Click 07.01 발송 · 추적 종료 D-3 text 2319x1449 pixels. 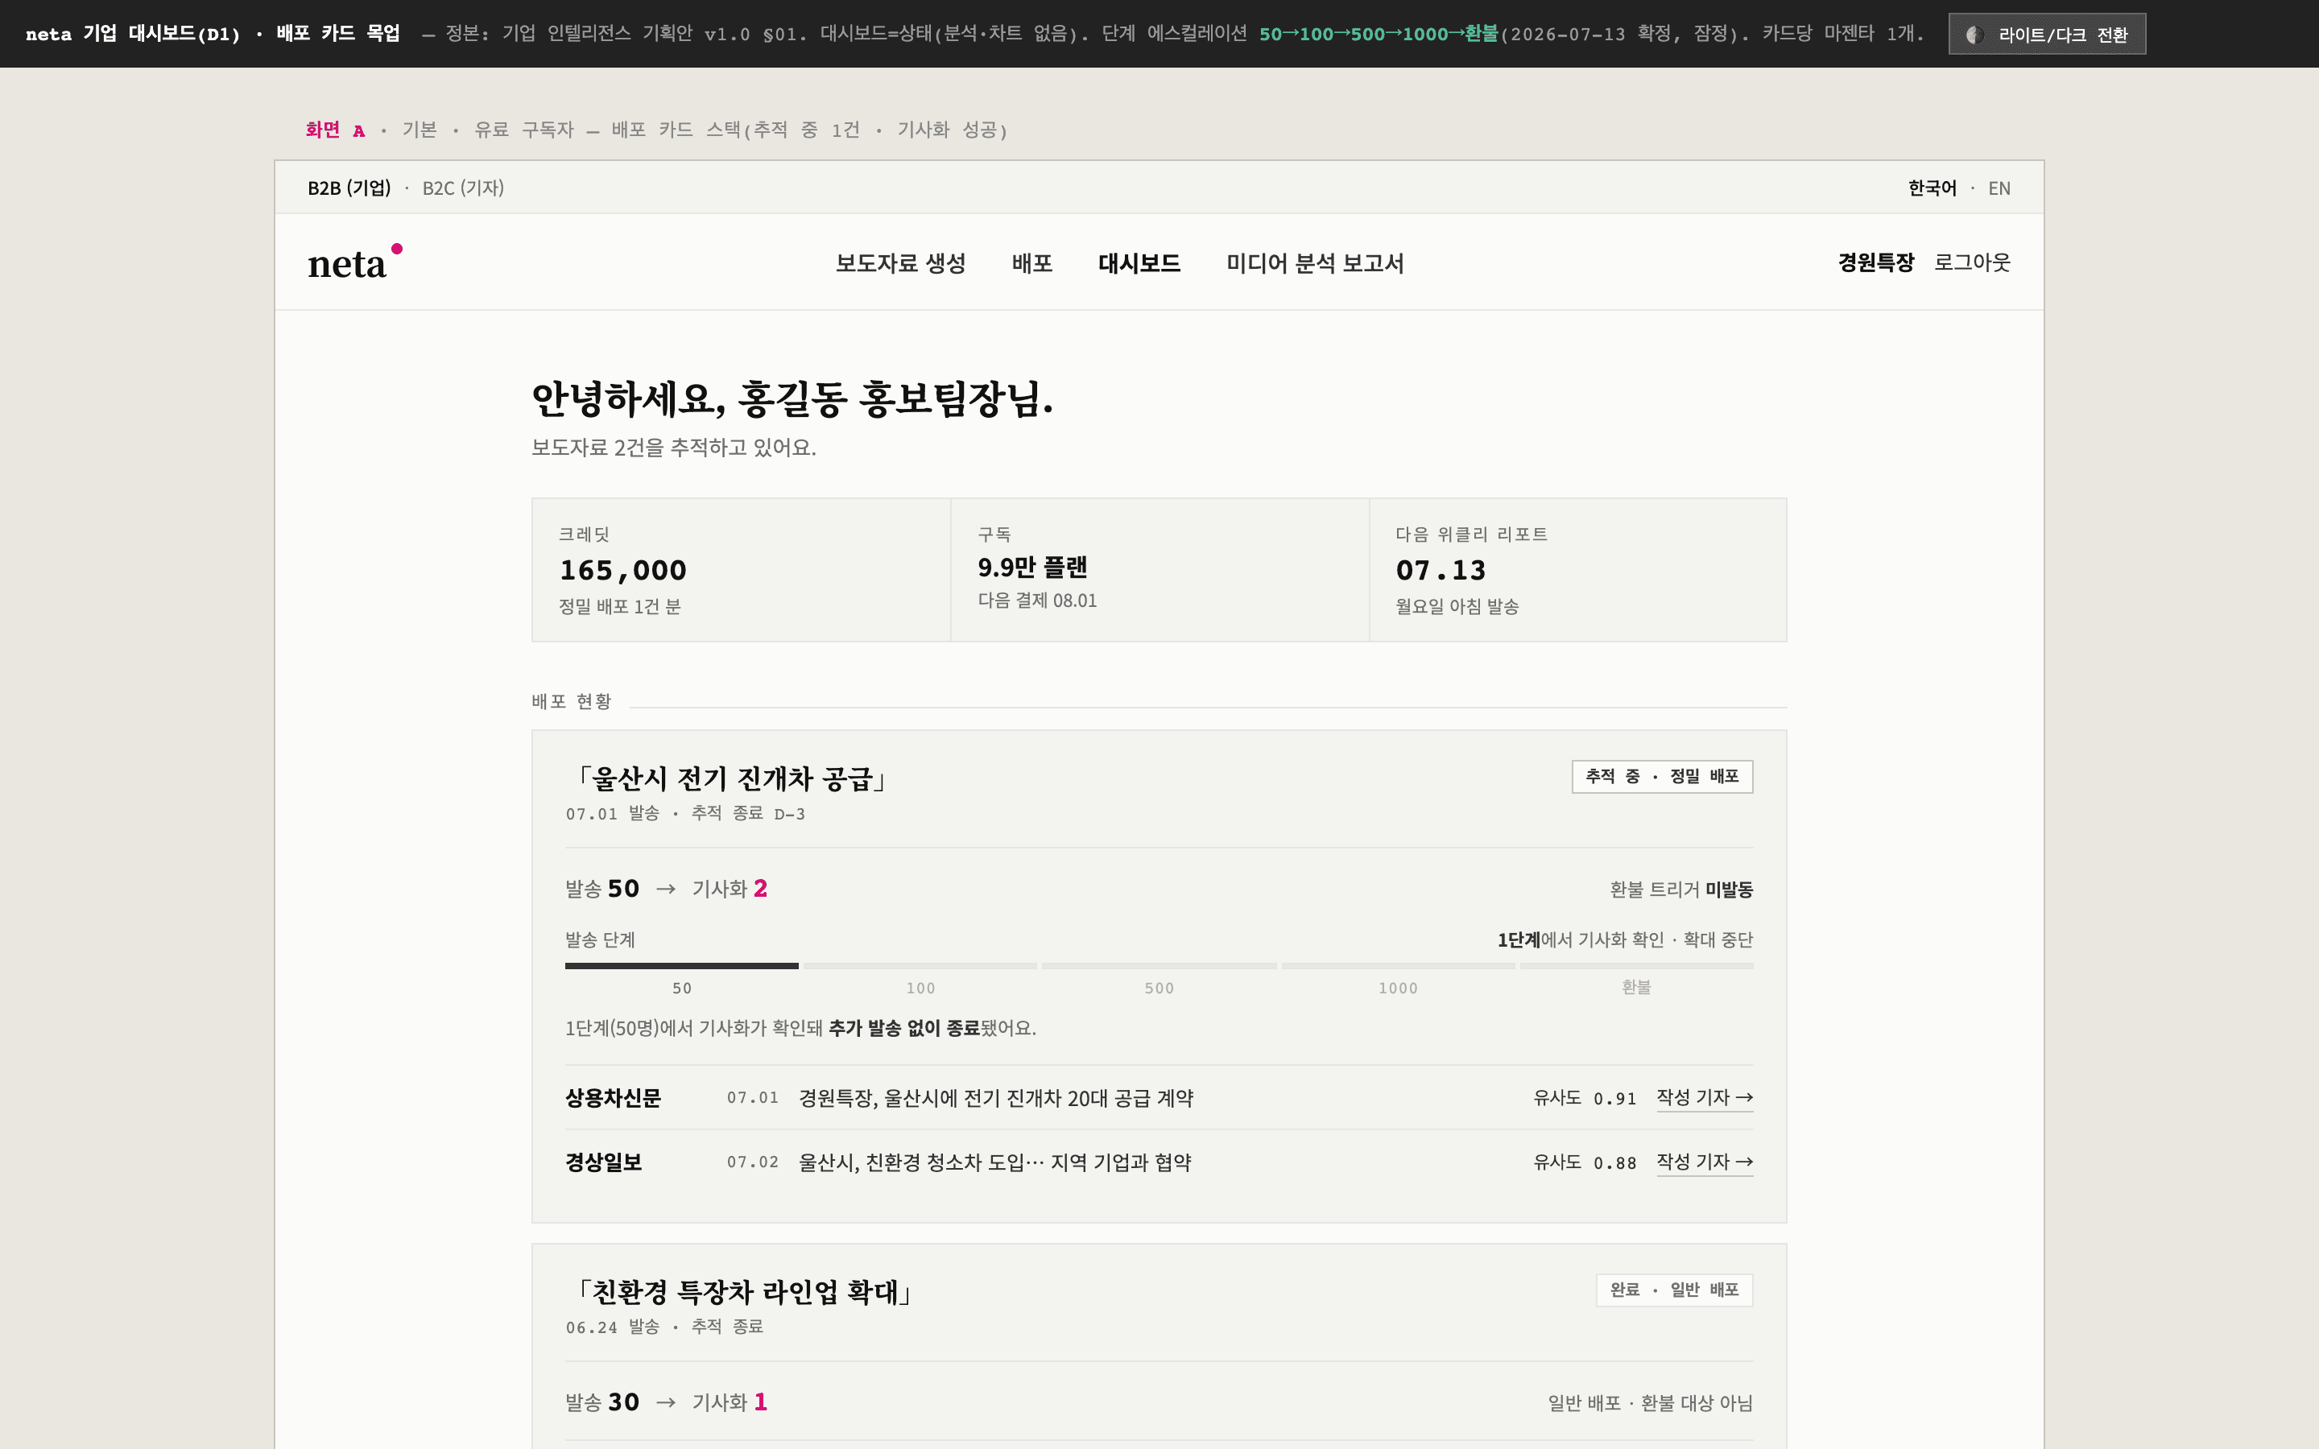click(685, 814)
